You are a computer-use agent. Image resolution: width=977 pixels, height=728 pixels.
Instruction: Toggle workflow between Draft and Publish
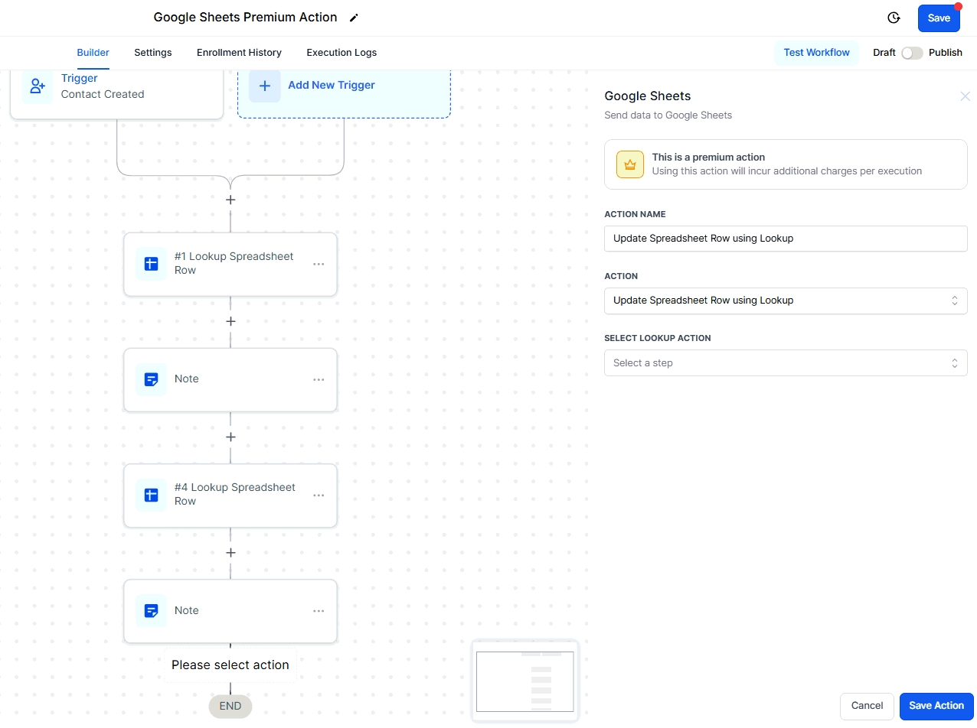[911, 53]
